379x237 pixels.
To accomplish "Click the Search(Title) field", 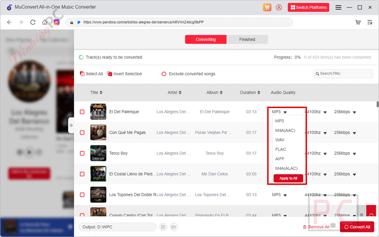I will pyautogui.click(x=343, y=73).
